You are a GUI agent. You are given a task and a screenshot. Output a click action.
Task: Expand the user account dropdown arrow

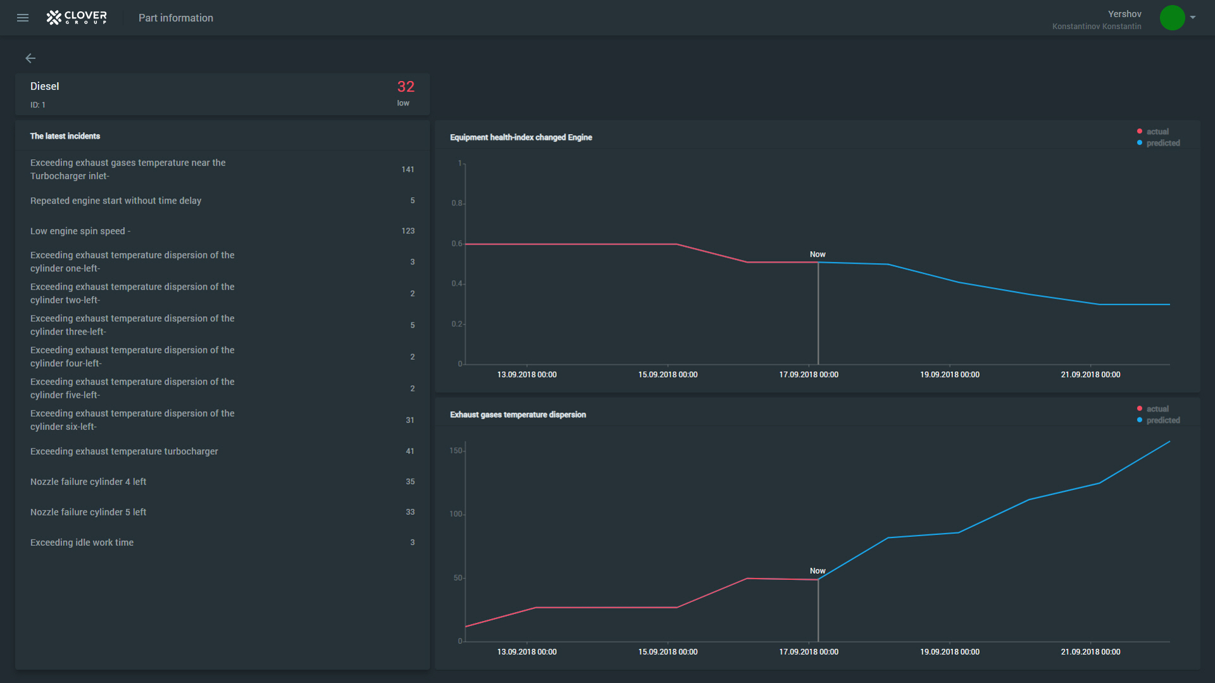tap(1193, 18)
